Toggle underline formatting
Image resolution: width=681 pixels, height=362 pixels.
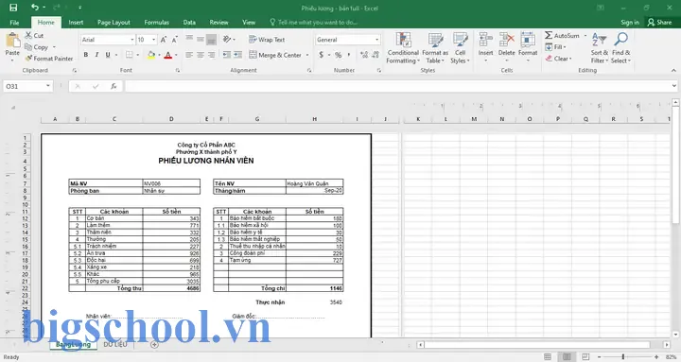click(x=108, y=55)
